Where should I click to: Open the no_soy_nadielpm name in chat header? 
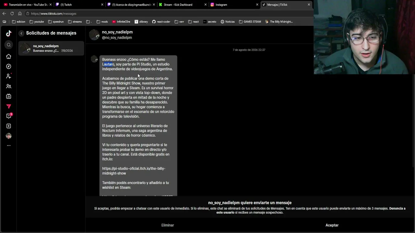[x=117, y=32]
